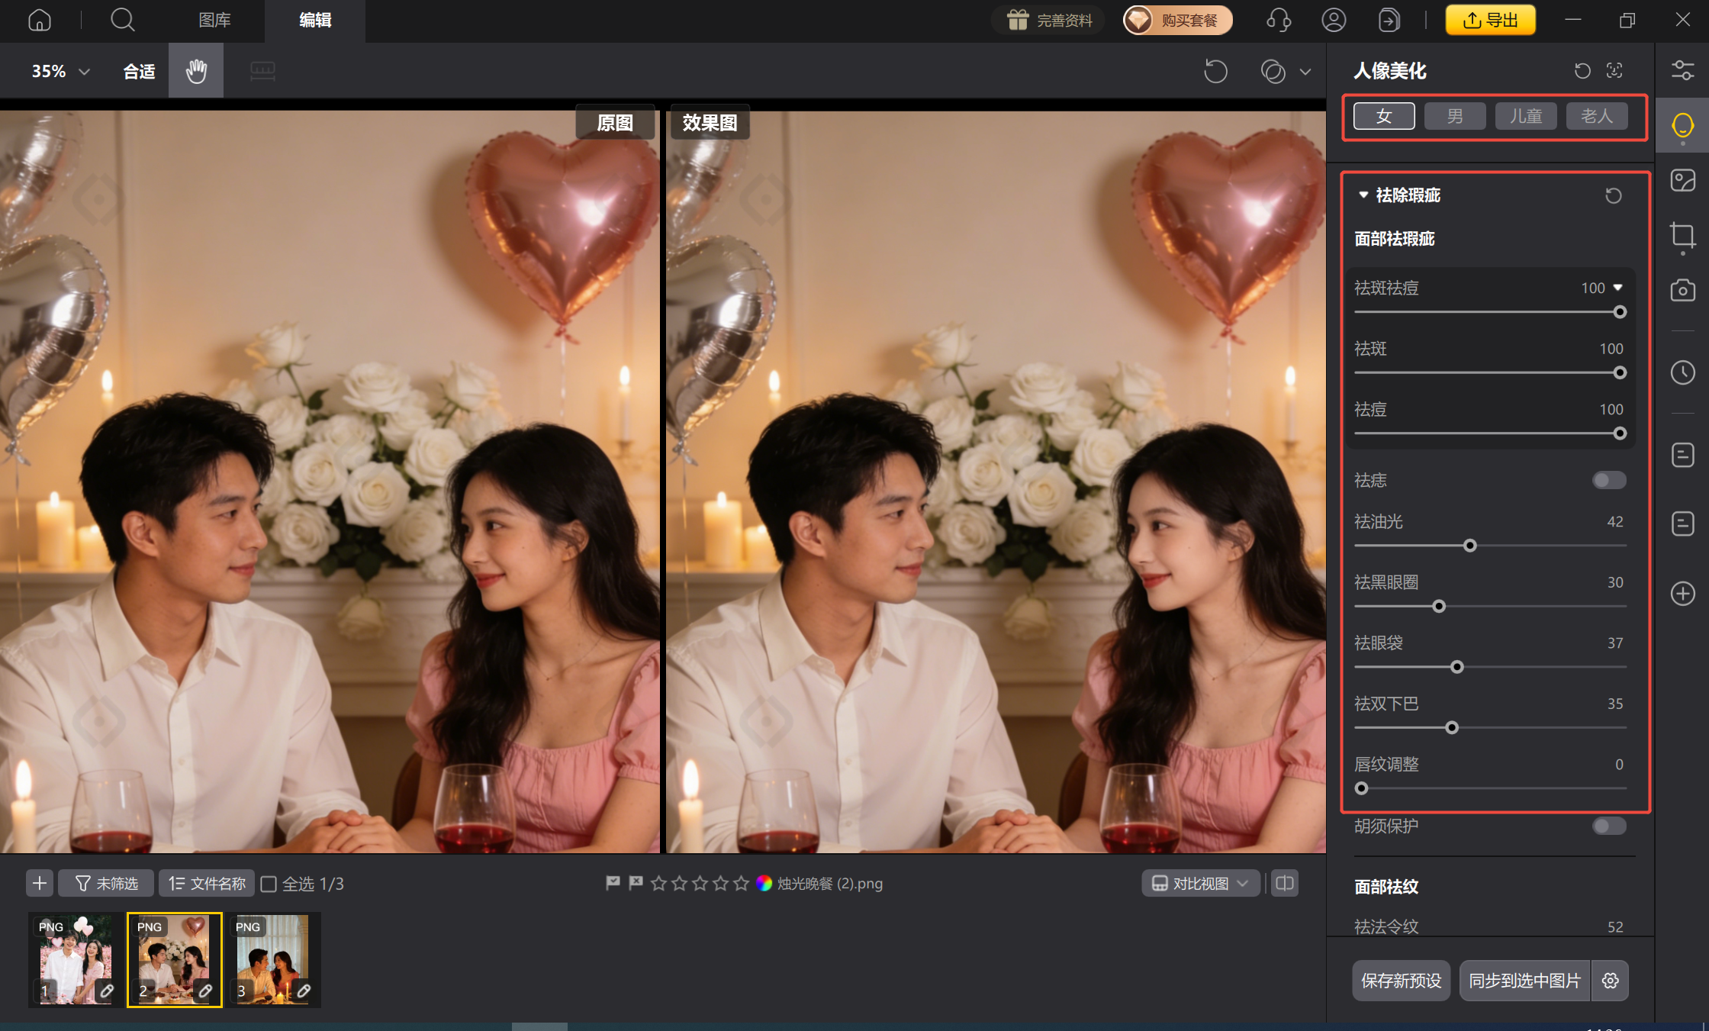The image size is (1709, 1031).
Task: Click the portrait beautify face icon
Action: (x=1682, y=125)
